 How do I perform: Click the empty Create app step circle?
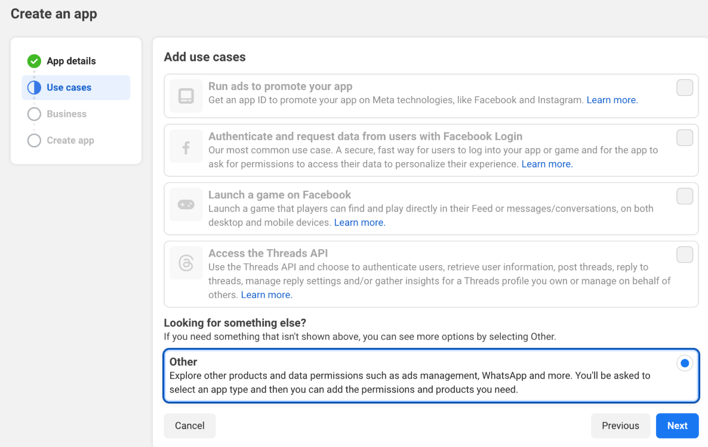click(35, 141)
